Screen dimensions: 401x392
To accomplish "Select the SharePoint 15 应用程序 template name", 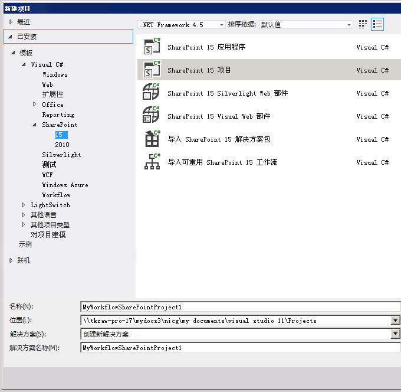I will coord(206,47).
